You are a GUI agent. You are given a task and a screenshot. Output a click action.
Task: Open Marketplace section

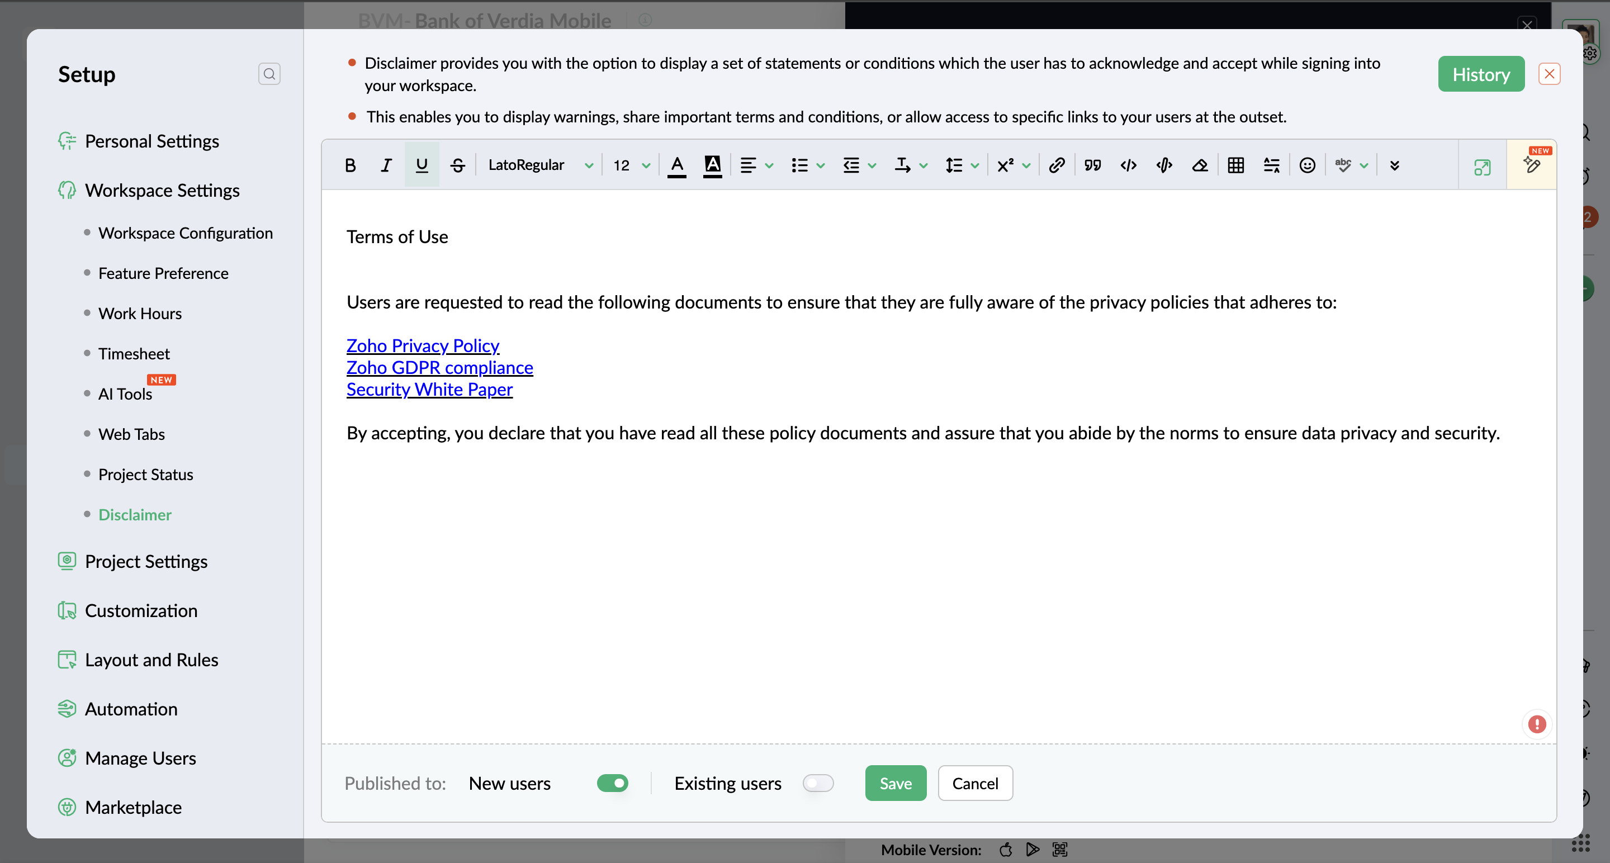(x=133, y=807)
